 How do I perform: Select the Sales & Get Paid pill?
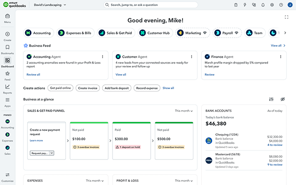point(116,33)
